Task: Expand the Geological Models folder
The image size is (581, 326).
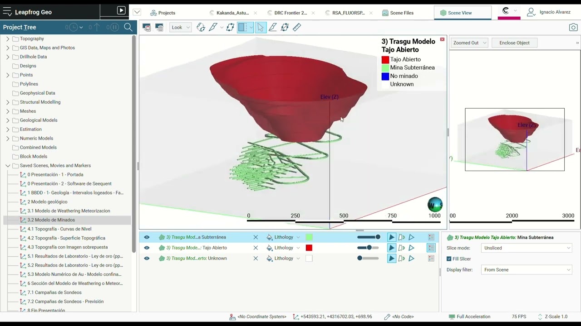Action: tap(8, 120)
